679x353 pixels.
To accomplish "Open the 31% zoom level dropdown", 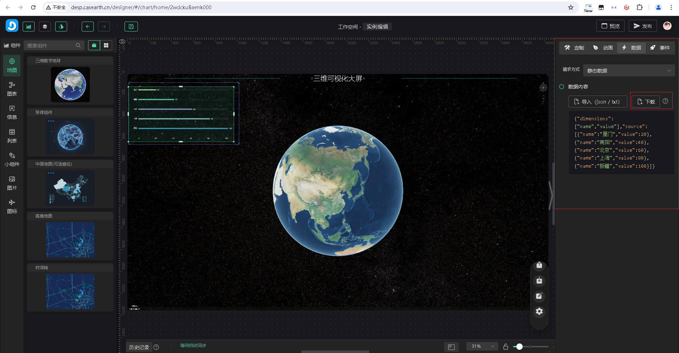I will point(482,346).
